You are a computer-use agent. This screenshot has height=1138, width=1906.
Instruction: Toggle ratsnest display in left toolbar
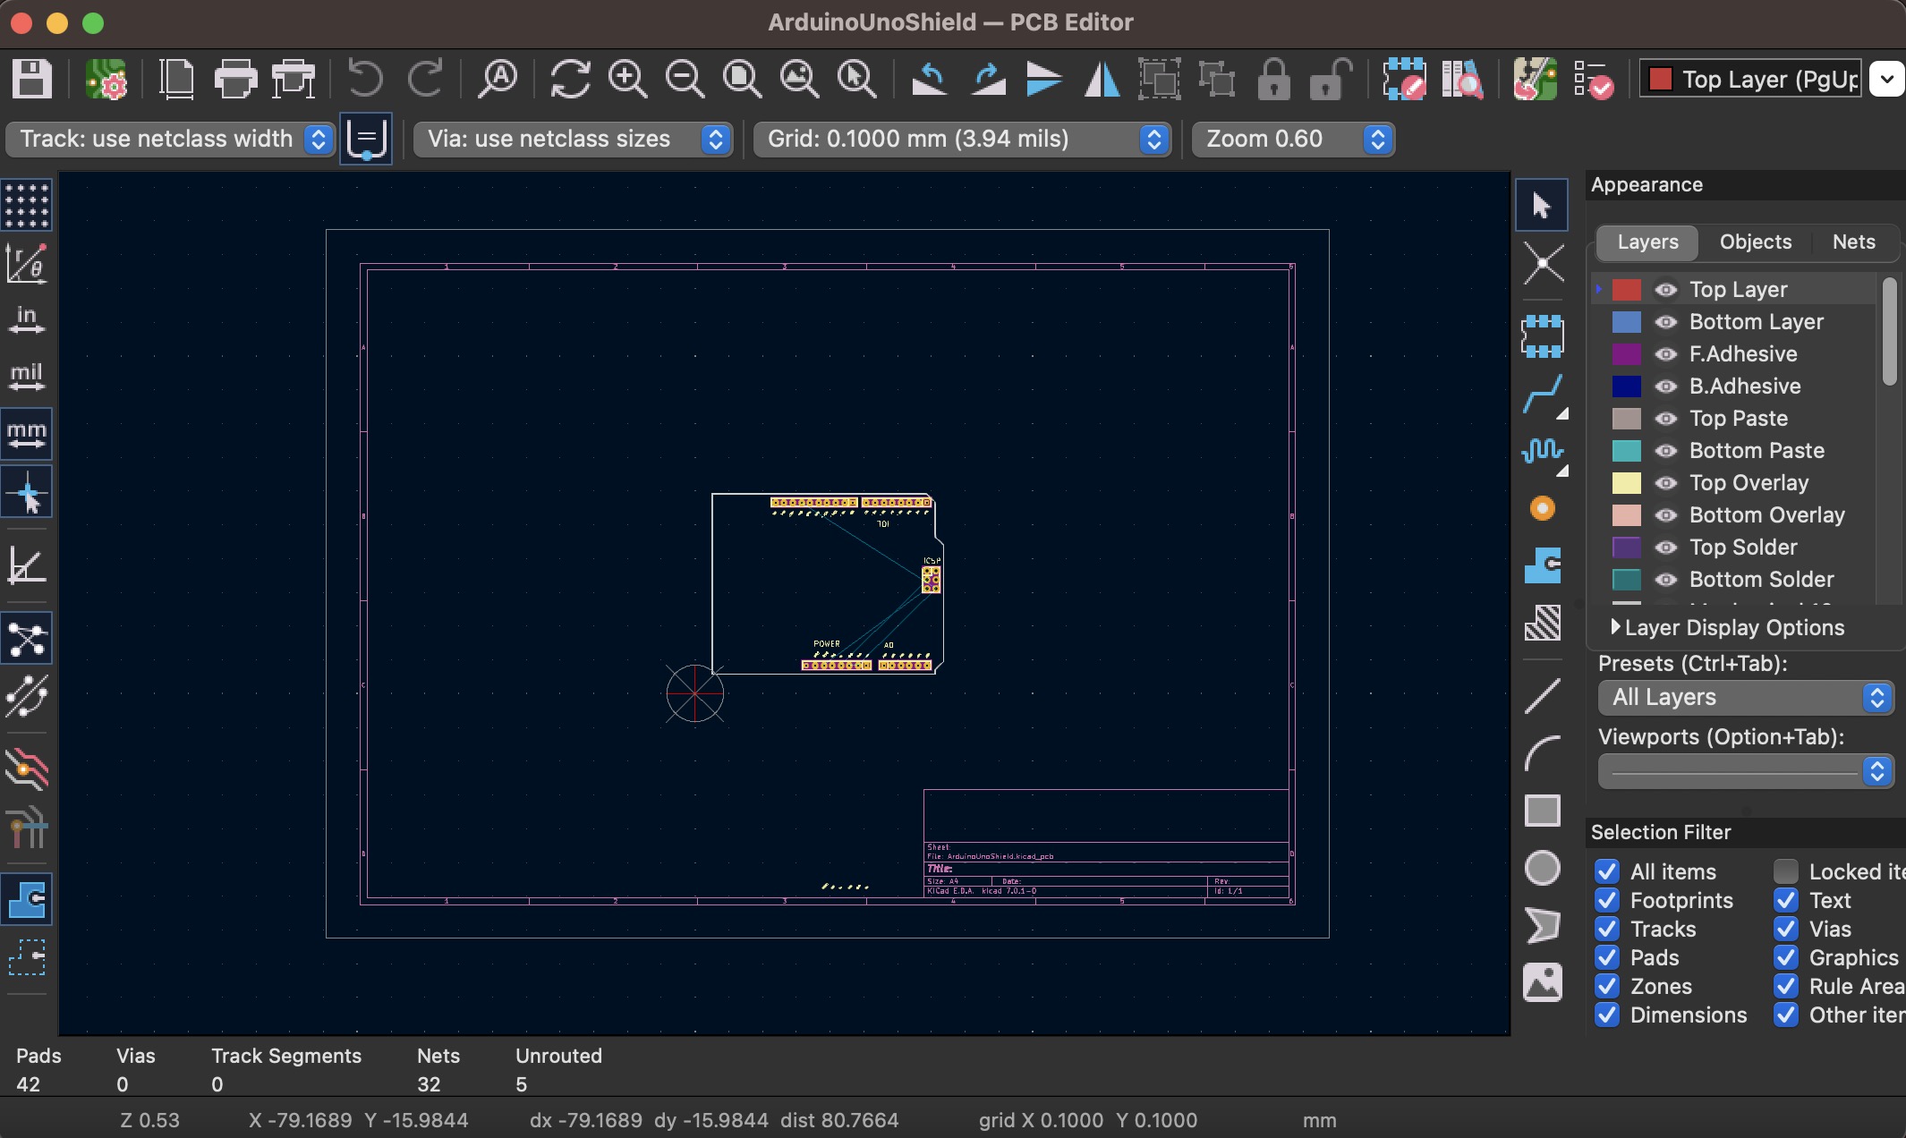pyautogui.click(x=27, y=639)
